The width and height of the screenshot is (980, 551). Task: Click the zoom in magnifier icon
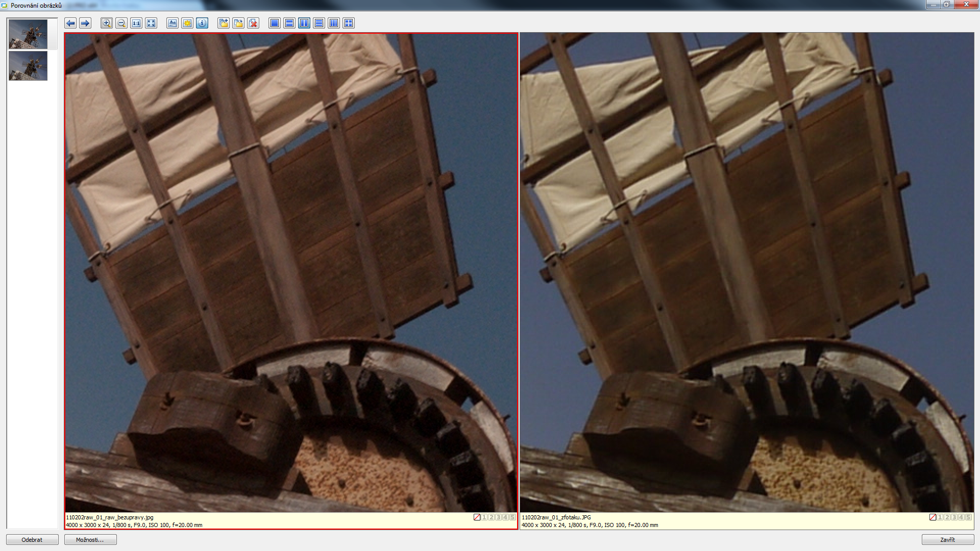coord(106,23)
